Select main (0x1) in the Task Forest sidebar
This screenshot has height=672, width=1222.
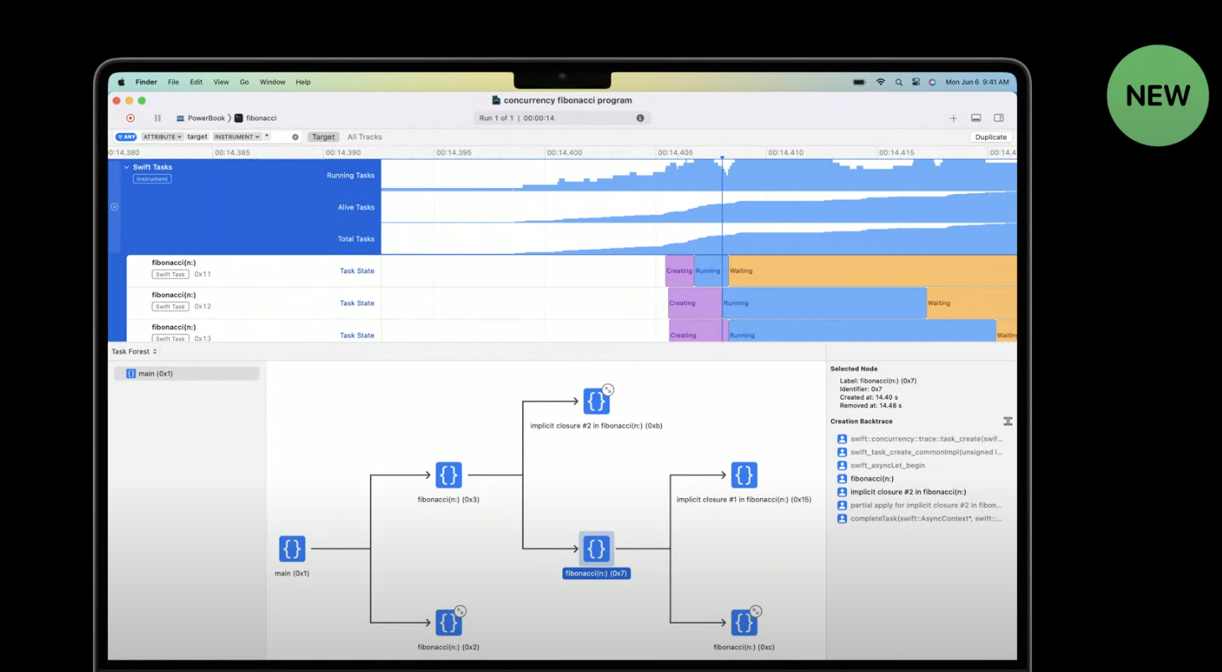187,374
